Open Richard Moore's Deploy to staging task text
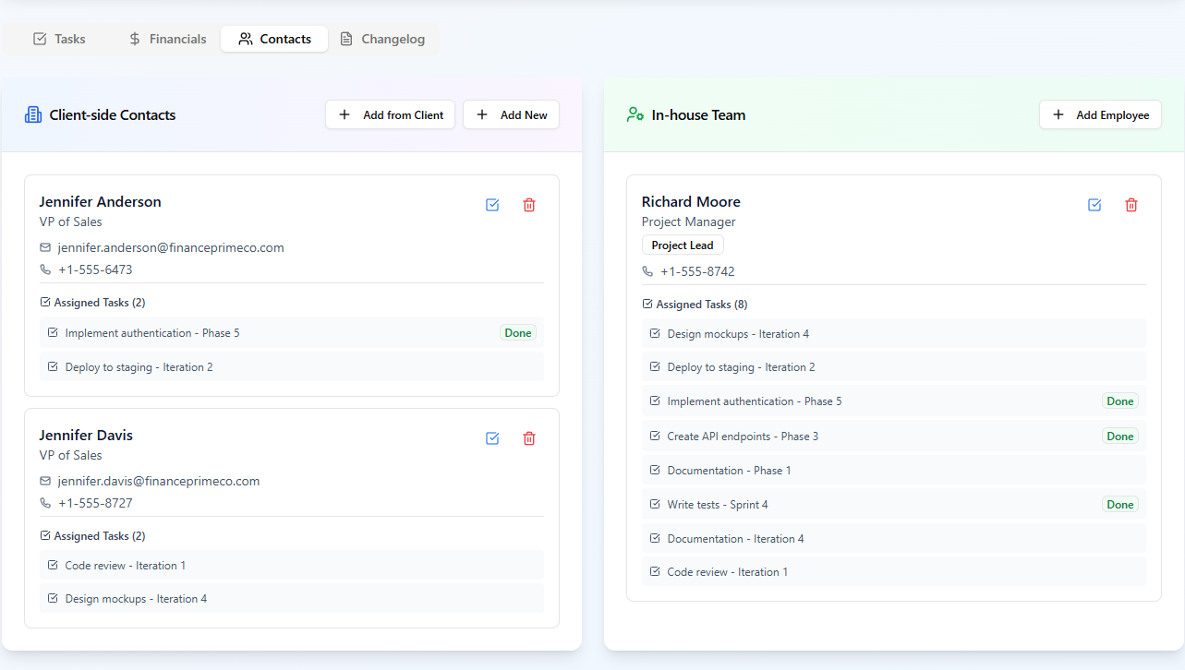The width and height of the screenshot is (1185, 670). [x=742, y=366]
